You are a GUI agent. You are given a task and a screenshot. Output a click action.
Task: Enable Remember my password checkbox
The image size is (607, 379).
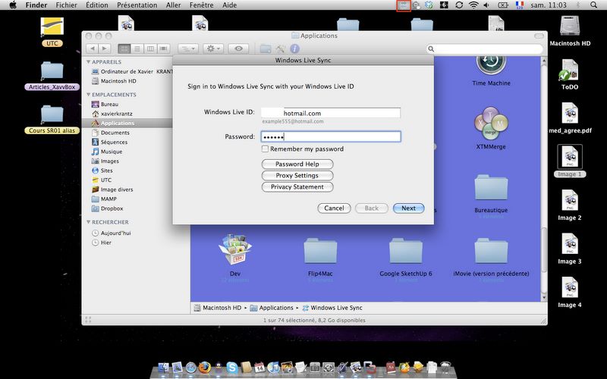[x=265, y=149]
